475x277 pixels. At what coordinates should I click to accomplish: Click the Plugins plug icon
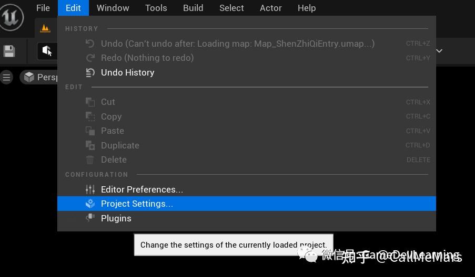click(x=90, y=218)
